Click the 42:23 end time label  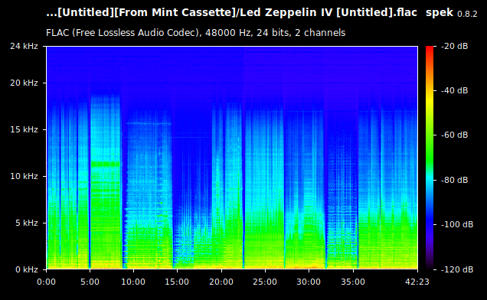click(417, 282)
